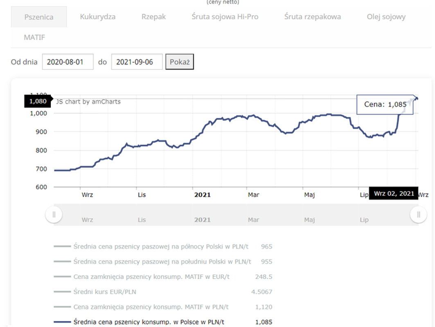Click the Od dnia start date field
435x327 pixels.
tap(68, 62)
